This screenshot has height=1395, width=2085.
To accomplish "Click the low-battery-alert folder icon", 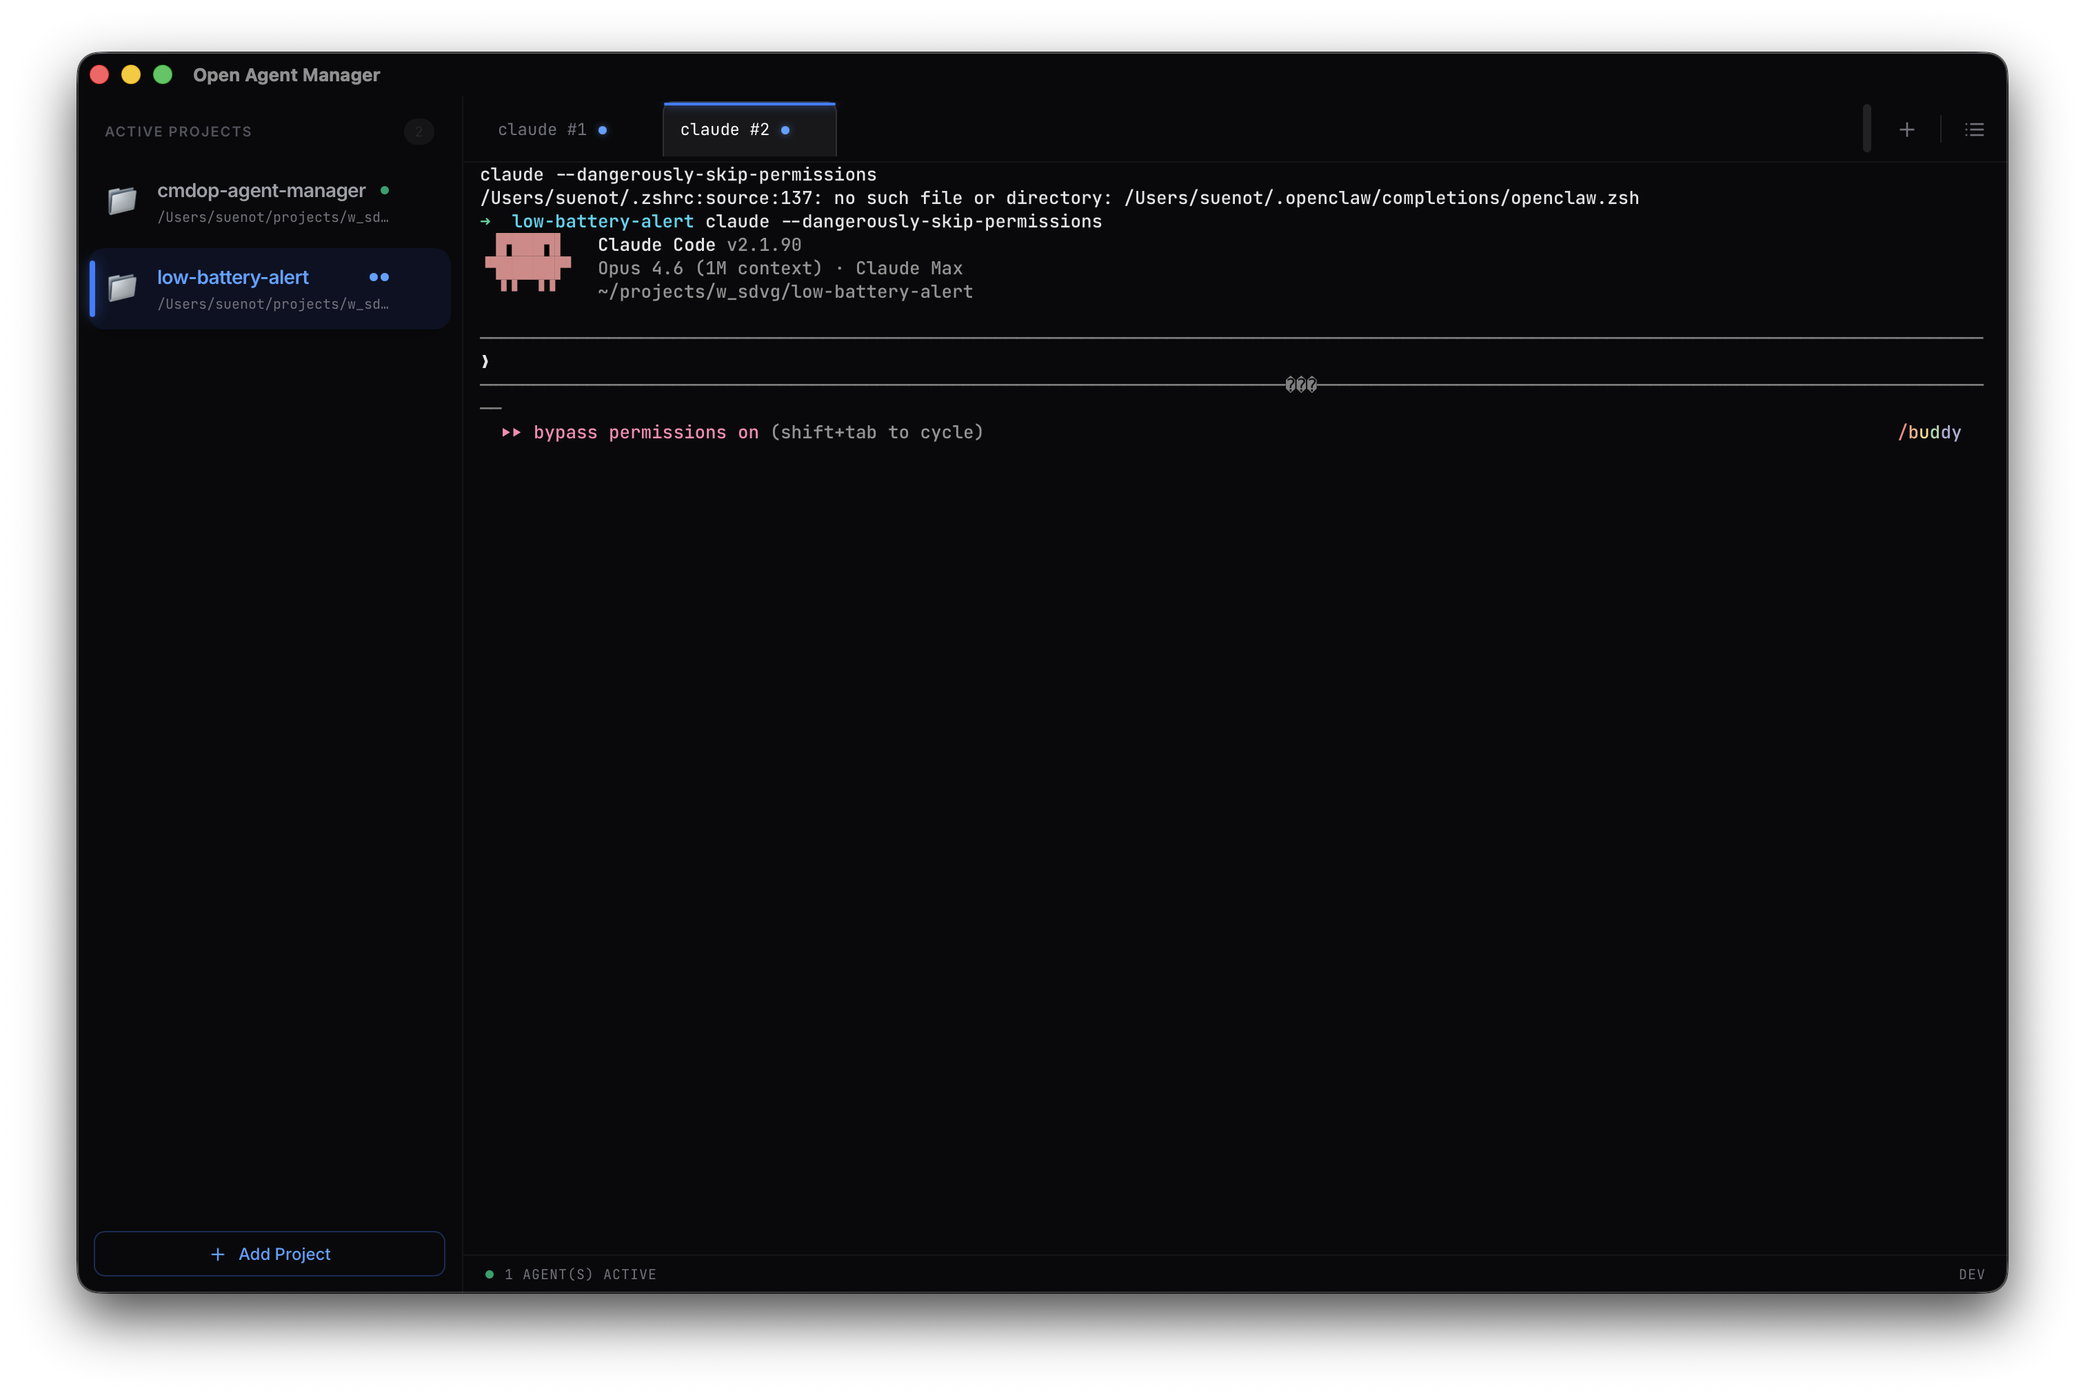I will pyautogui.click(x=123, y=289).
